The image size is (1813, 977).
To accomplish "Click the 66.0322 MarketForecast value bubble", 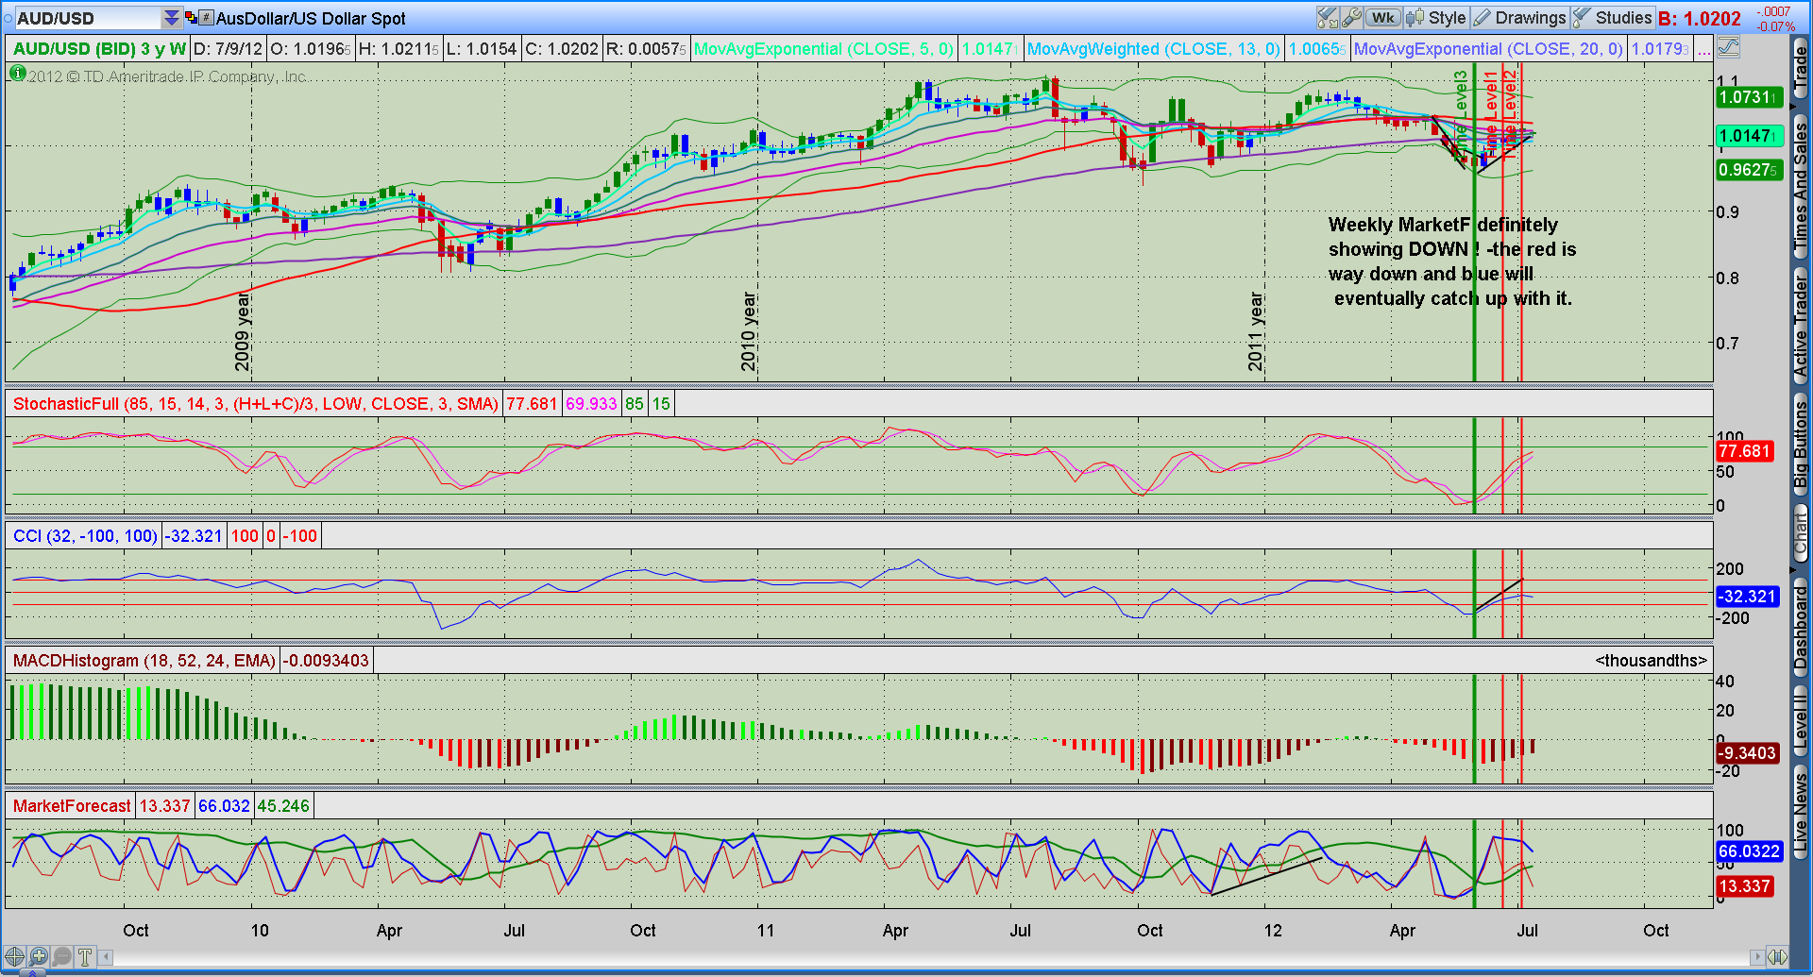I will (x=1749, y=851).
